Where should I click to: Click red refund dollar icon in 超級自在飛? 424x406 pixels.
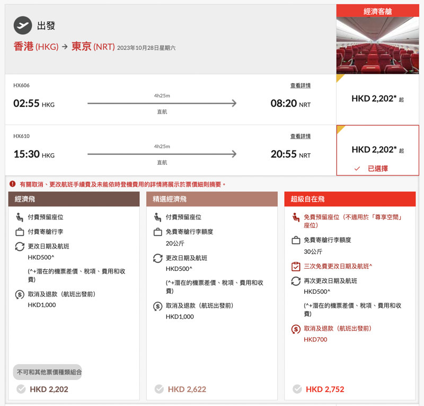click(x=296, y=329)
